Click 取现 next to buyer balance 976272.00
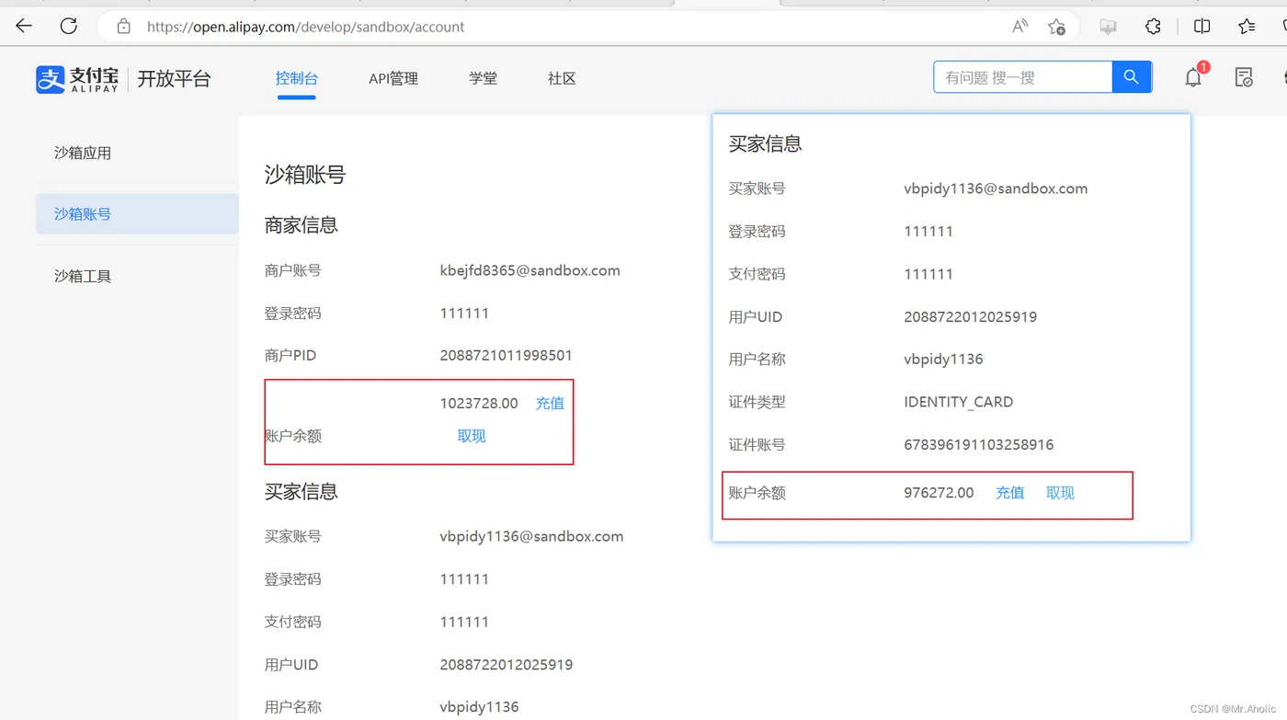The image size is (1287, 720). 1060,493
